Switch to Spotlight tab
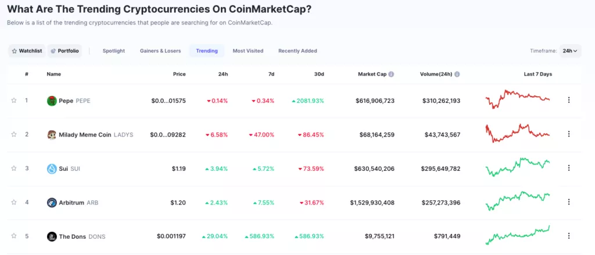The width and height of the screenshot is (595, 255). [x=114, y=51]
